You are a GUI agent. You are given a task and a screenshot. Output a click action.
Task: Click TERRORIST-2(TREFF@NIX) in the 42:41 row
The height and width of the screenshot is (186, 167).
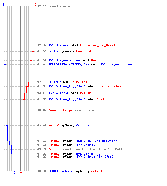point(69,64)
